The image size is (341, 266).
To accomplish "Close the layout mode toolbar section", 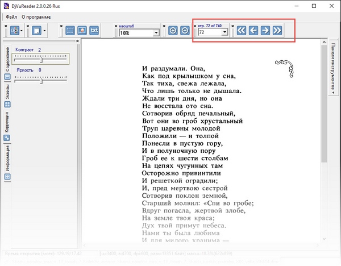I will [6, 26].
